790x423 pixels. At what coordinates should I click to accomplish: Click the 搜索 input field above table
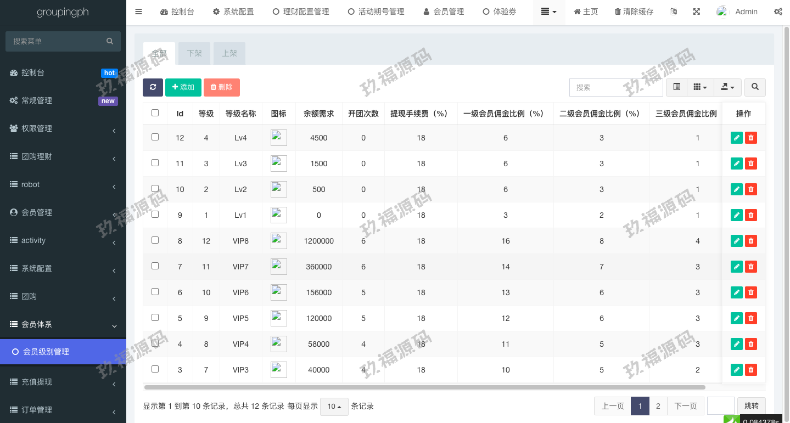point(615,87)
